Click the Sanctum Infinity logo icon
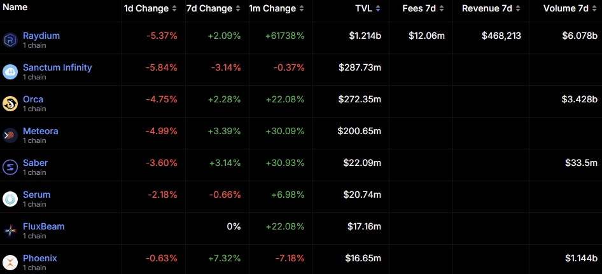The width and height of the screenshot is (602, 274). pos(10,71)
